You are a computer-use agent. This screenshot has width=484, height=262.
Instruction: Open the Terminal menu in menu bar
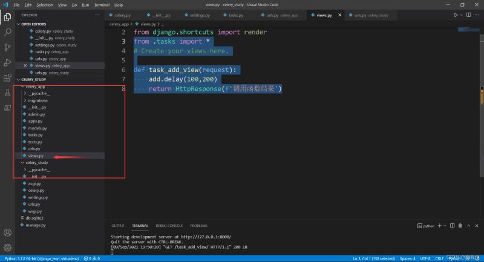[102, 4]
